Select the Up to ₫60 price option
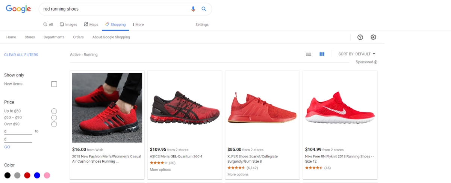 [x=54, y=111]
